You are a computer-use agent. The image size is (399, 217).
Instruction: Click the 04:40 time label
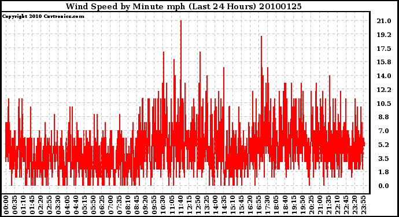pos(76,205)
